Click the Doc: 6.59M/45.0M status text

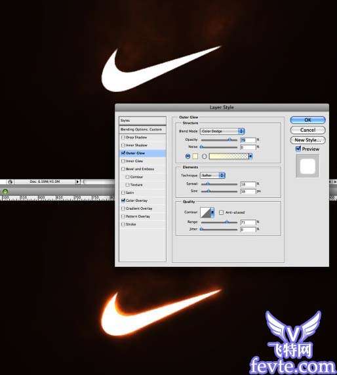click(x=45, y=182)
